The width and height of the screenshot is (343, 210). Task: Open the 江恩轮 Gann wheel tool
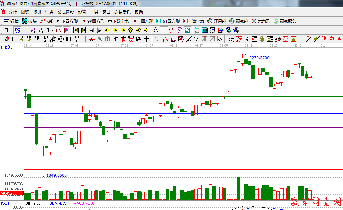point(217,21)
